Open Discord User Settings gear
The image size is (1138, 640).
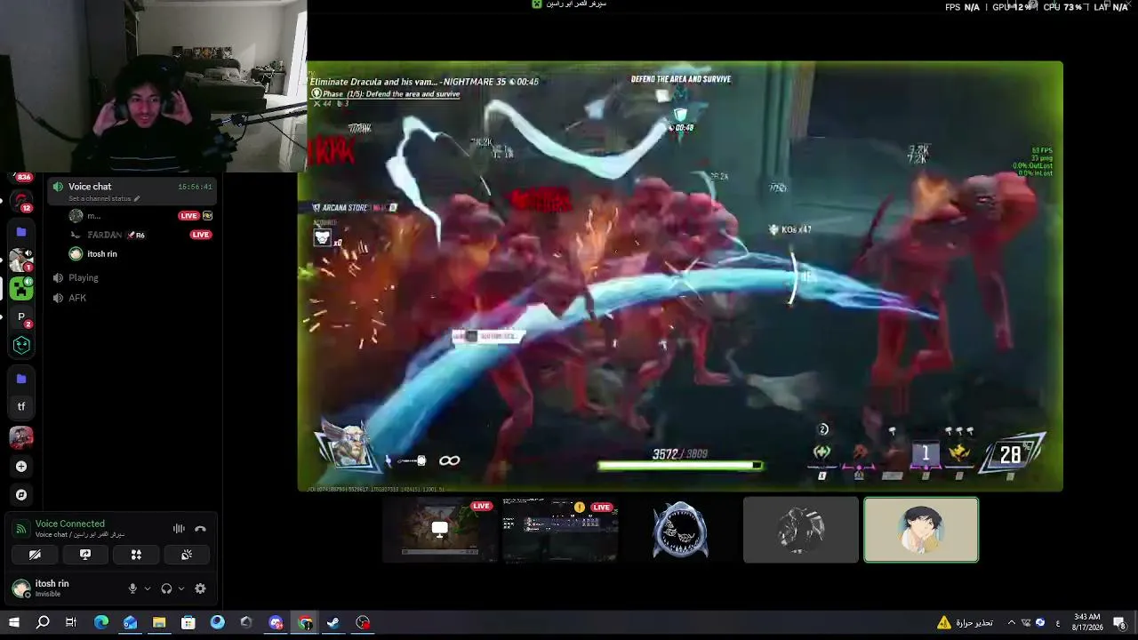[200, 588]
